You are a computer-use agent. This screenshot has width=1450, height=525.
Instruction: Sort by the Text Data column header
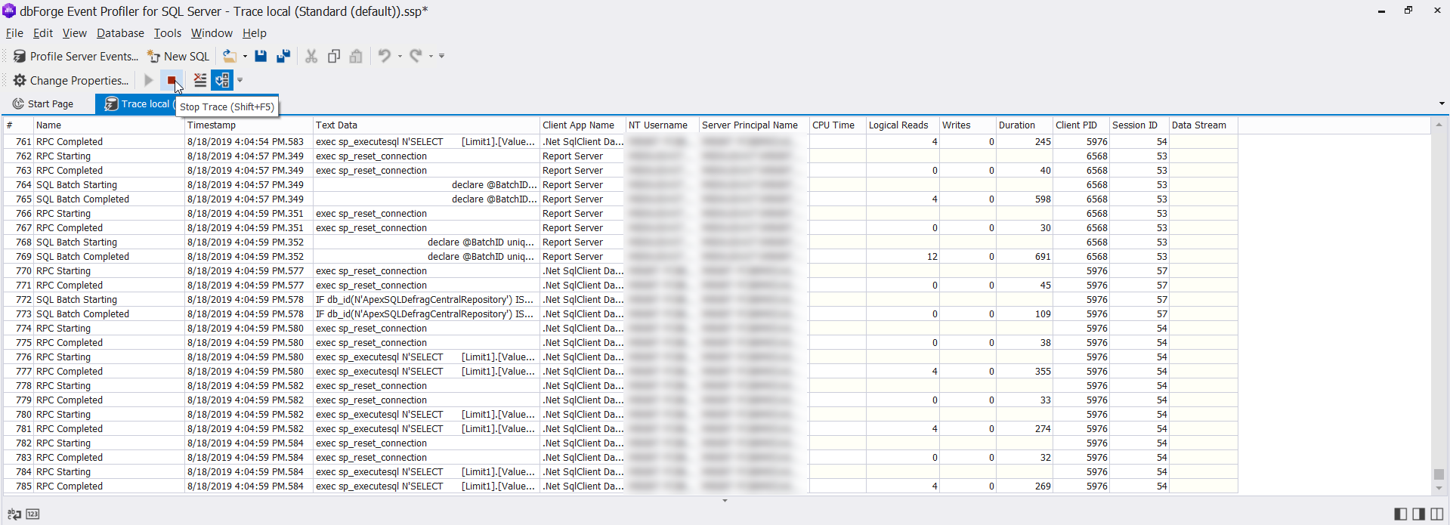[x=426, y=125]
